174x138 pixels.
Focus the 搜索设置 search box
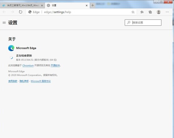point(143,22)
